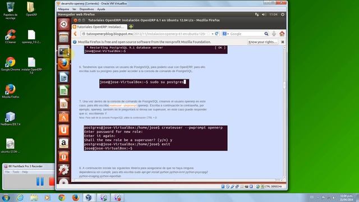Image resolution: width=359 pixels, height=202 pixels.
Task: Open File menu in FlashBack Recorder
Action: click(x=7, y=172)
